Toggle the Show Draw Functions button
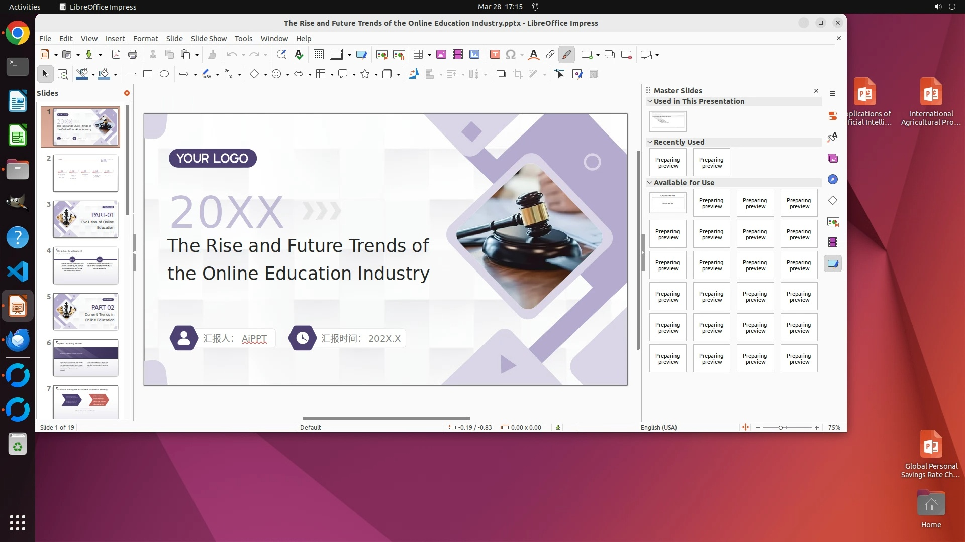 pos(566,55)
